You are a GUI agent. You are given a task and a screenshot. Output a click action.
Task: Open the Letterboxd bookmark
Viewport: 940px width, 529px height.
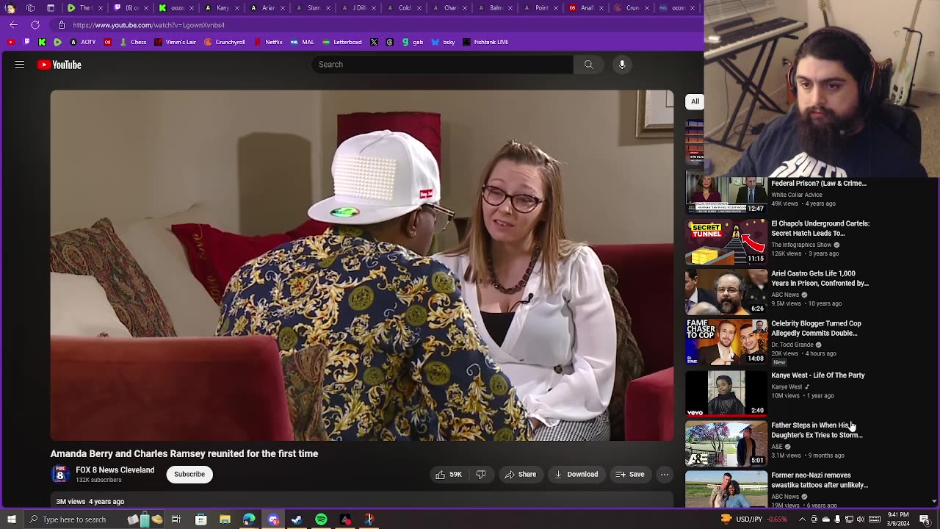342,42
